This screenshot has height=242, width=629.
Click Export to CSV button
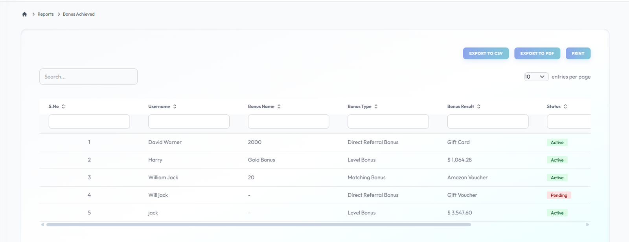(486, 53)
